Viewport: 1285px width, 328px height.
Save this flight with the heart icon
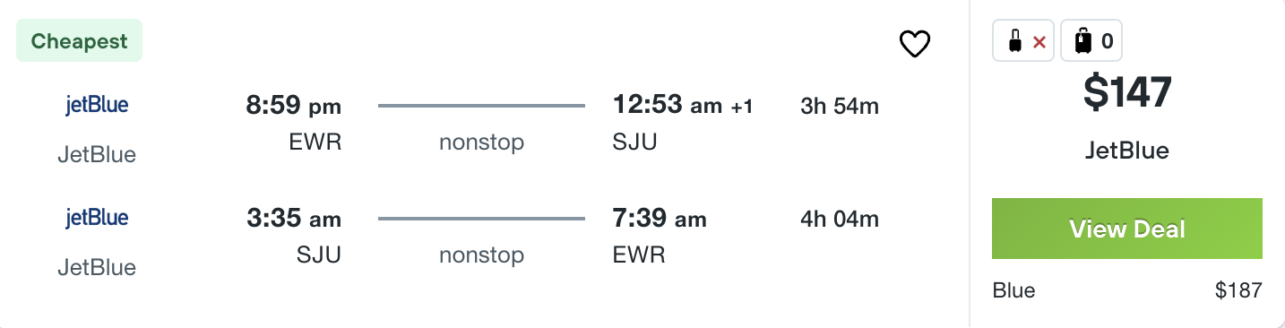(x=915, y=44)
